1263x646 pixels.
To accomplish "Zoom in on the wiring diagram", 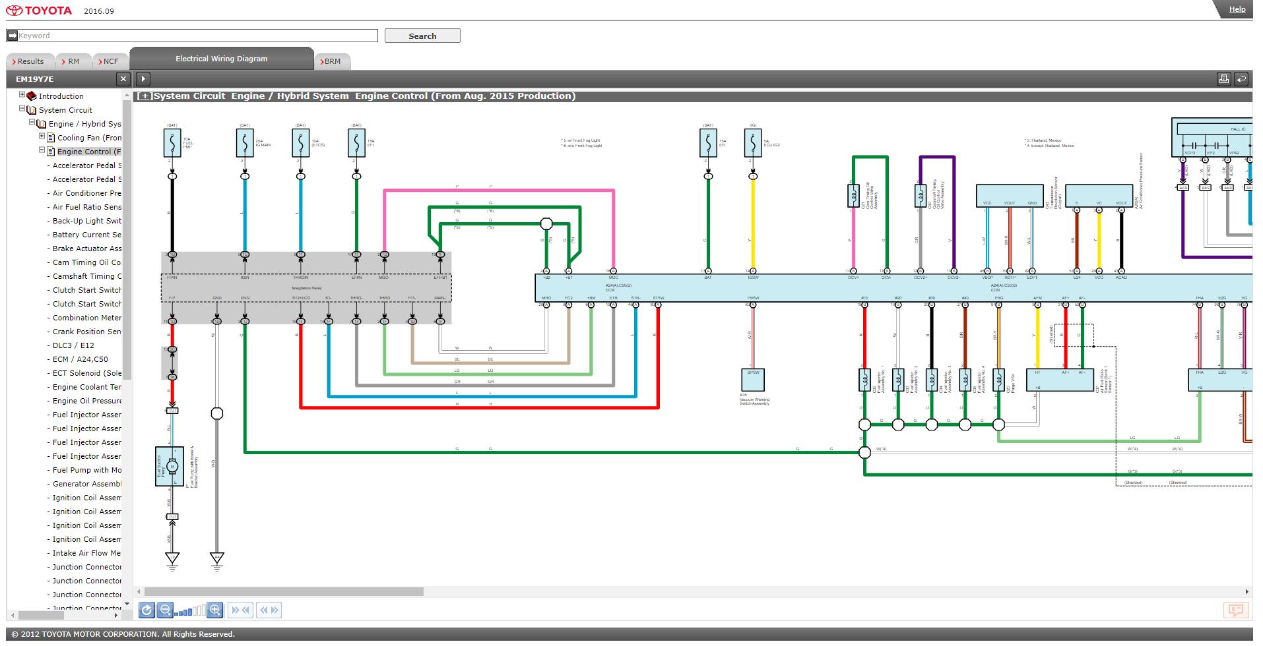I will click(x=215, y=610).
